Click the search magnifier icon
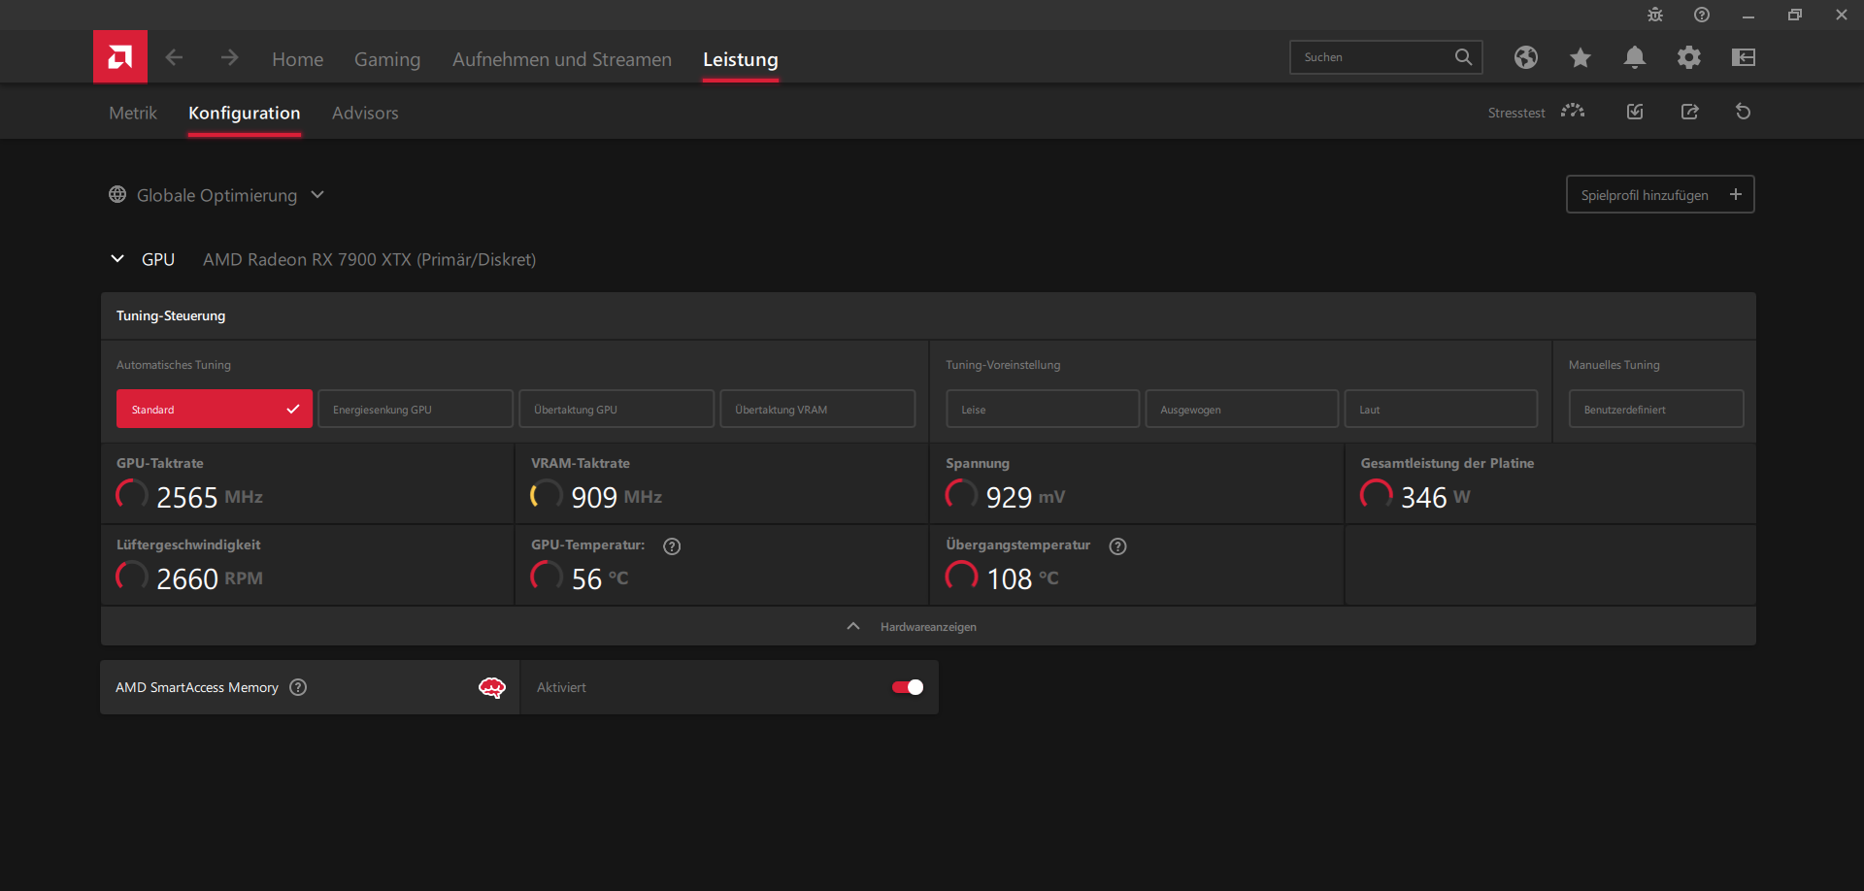Image resolution: width=1864 pixels, height=891 pixels. point(1463,57)
